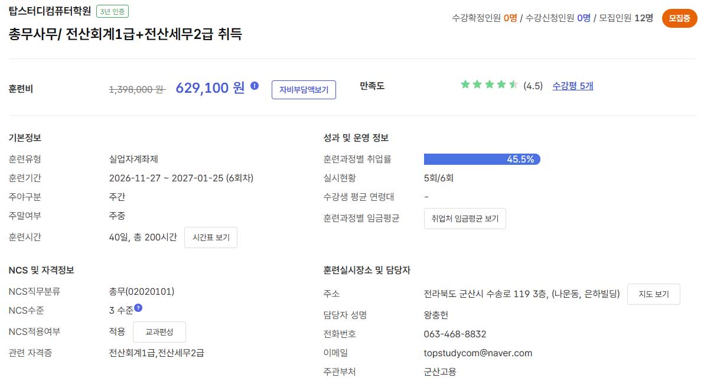
Task: Click the rating value (4.5)
Action: point(533,86)
